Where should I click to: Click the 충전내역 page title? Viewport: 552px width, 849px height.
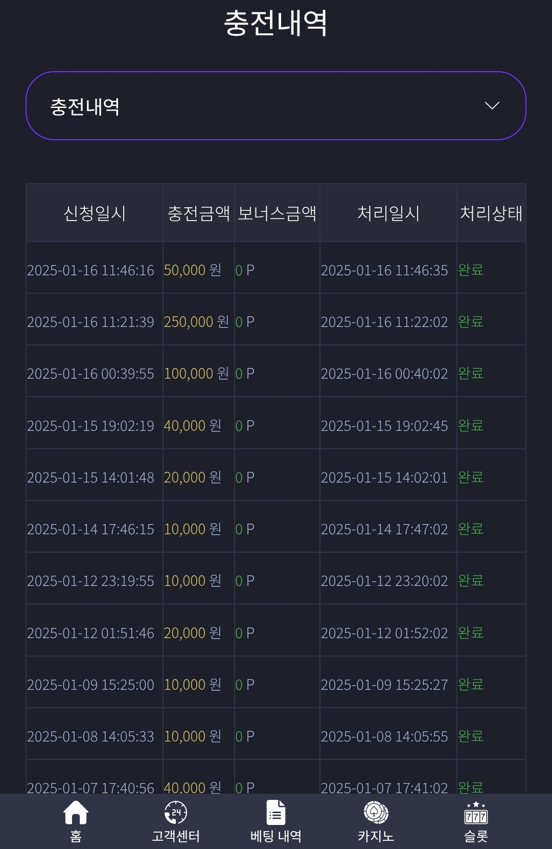point(275,23)
